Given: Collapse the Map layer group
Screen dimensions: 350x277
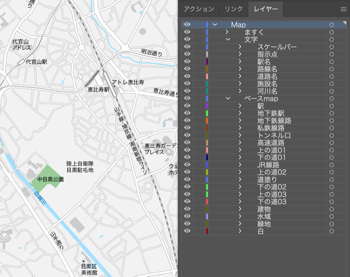Looking at the screenshot, I should click(x=215, y=25).
